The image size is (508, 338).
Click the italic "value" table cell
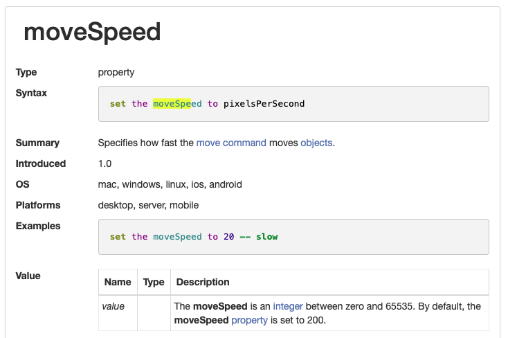pyautogui.click(x=114, y=306)
